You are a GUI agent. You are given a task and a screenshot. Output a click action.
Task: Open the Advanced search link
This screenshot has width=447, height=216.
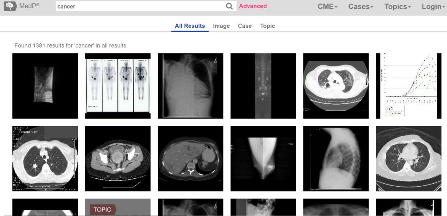click(253, 6)
